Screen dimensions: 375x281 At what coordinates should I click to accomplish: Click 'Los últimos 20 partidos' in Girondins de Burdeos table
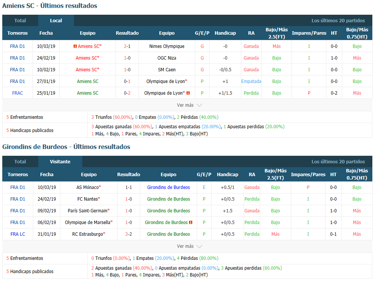tap(338, 161)
